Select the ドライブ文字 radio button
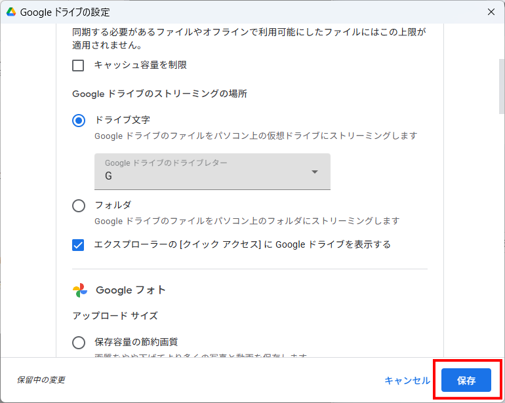The image size is (505, 403). [x=79, y=121]
